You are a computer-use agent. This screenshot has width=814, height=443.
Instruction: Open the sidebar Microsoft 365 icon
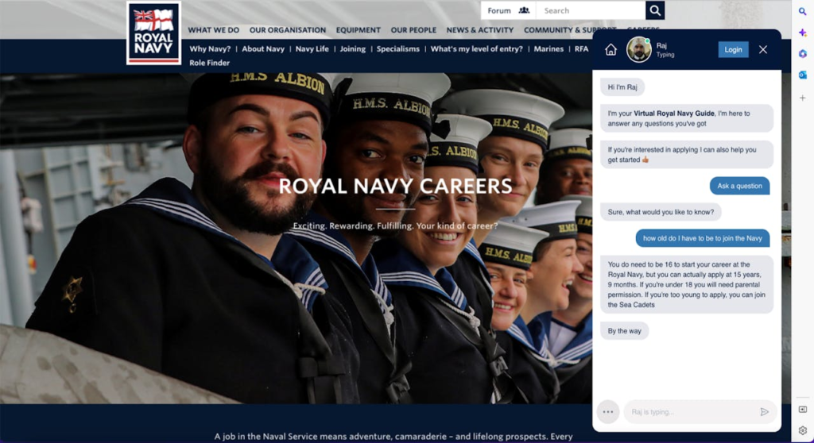pos(803,54)
